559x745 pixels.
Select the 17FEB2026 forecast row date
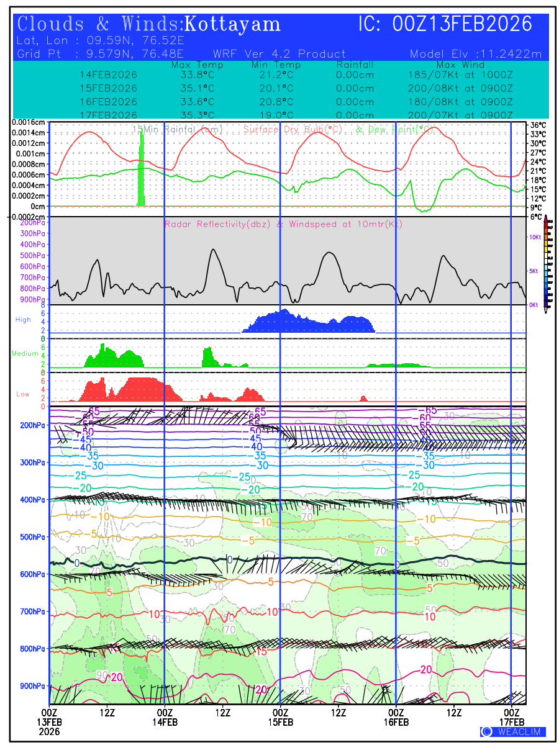(x=109, y=115)
